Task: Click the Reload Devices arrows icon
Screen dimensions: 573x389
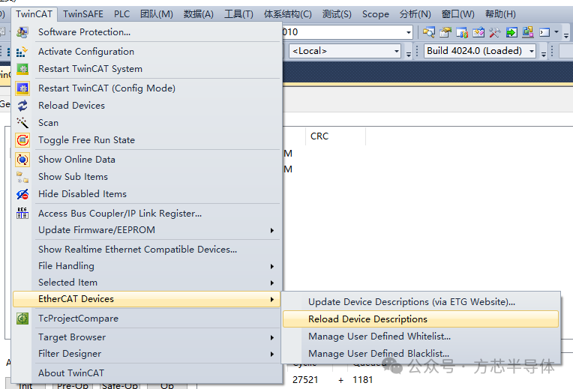Action: coord(22,106)
